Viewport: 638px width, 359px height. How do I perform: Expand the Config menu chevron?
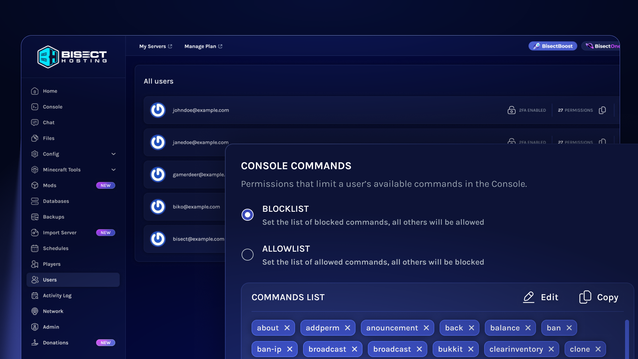(x=114, y=154)
